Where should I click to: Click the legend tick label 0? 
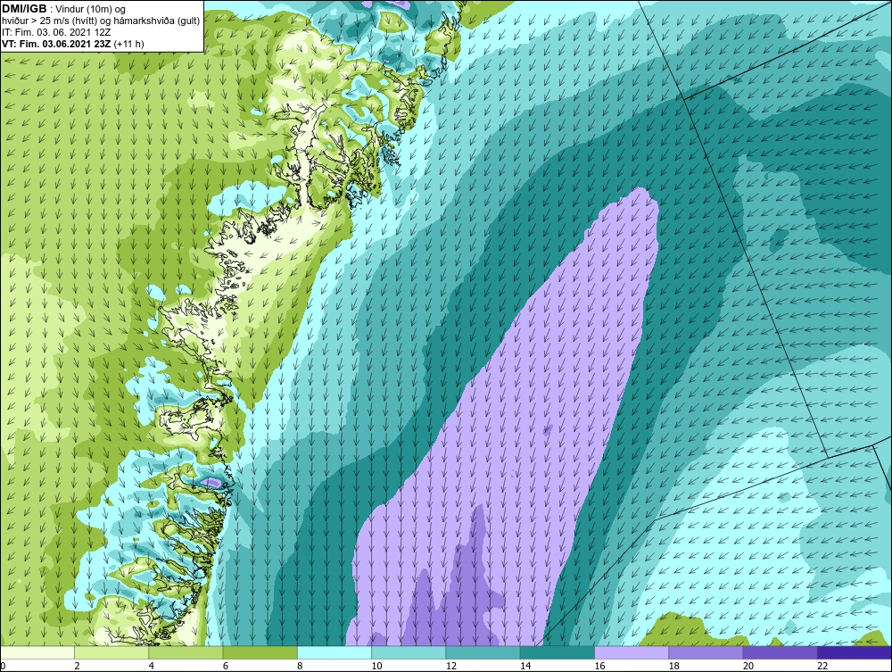(3, 666)
